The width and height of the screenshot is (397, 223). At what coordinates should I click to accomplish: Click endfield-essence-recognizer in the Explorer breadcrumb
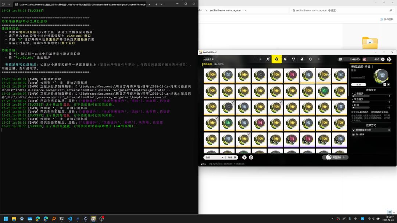pyautogui.click(x=225, y=10)
